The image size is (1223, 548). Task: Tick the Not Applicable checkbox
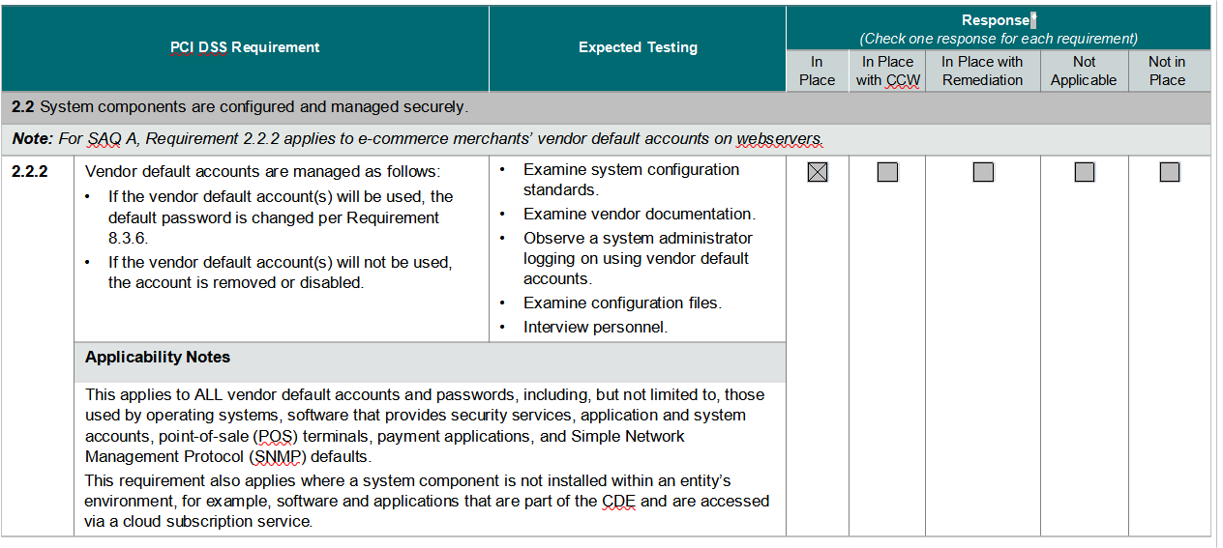[x=1085, y=173]
